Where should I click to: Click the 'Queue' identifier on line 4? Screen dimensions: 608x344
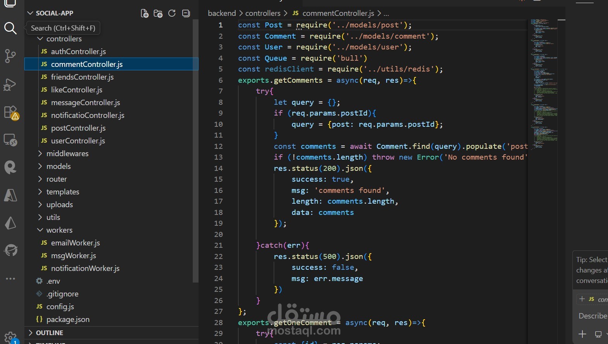276,58
